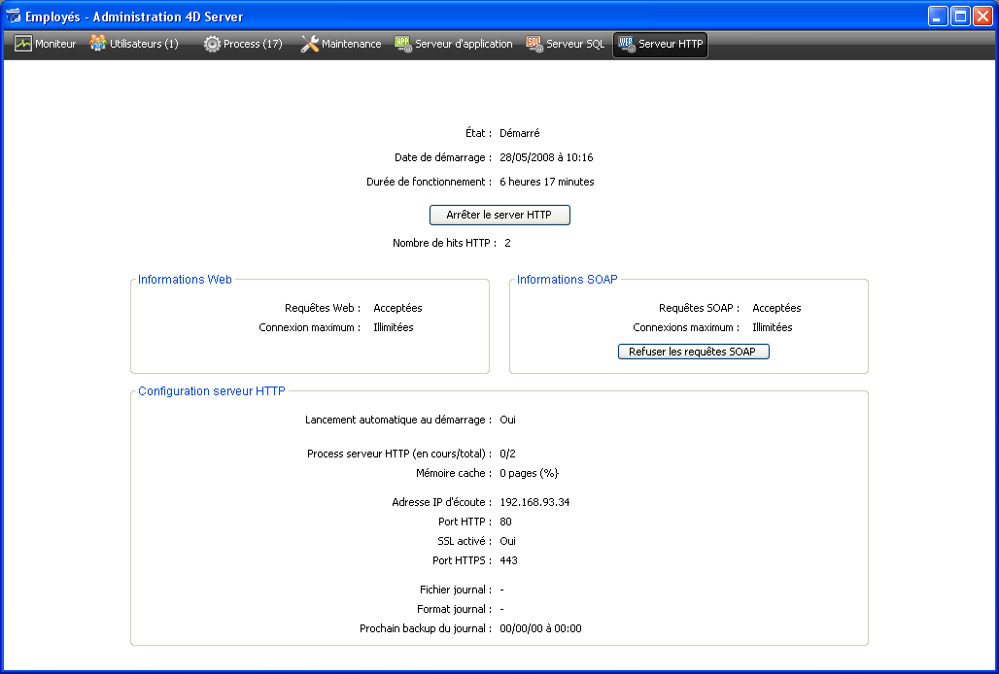
Task: Click the Adresse IP d'écoute label
Action: (x=442, y=502)
